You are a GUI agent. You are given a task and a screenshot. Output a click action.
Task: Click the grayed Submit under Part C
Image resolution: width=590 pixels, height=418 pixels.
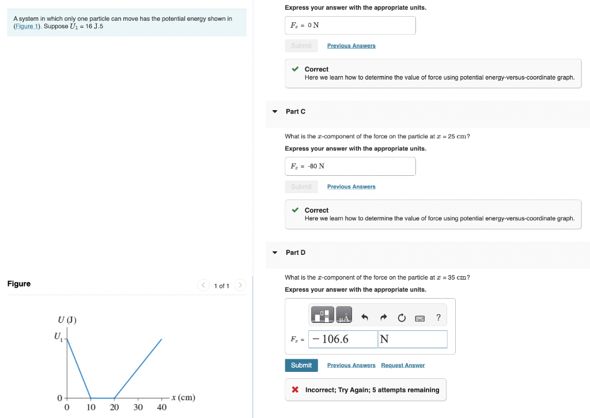click(x=301, y=186)
